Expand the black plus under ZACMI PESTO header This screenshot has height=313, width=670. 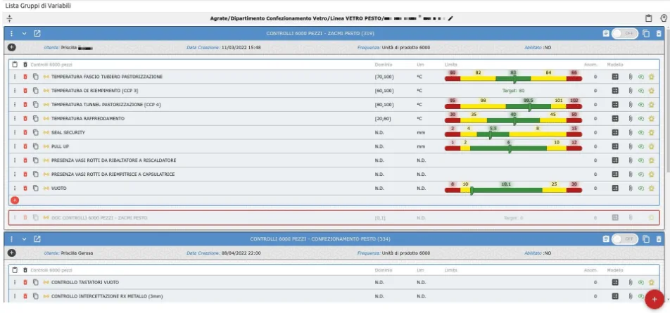(12, 47)
